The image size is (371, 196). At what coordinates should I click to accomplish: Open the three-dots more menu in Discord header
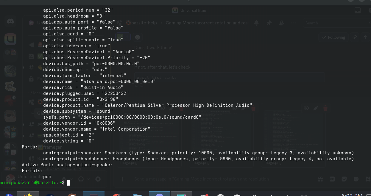click(294, 23)
